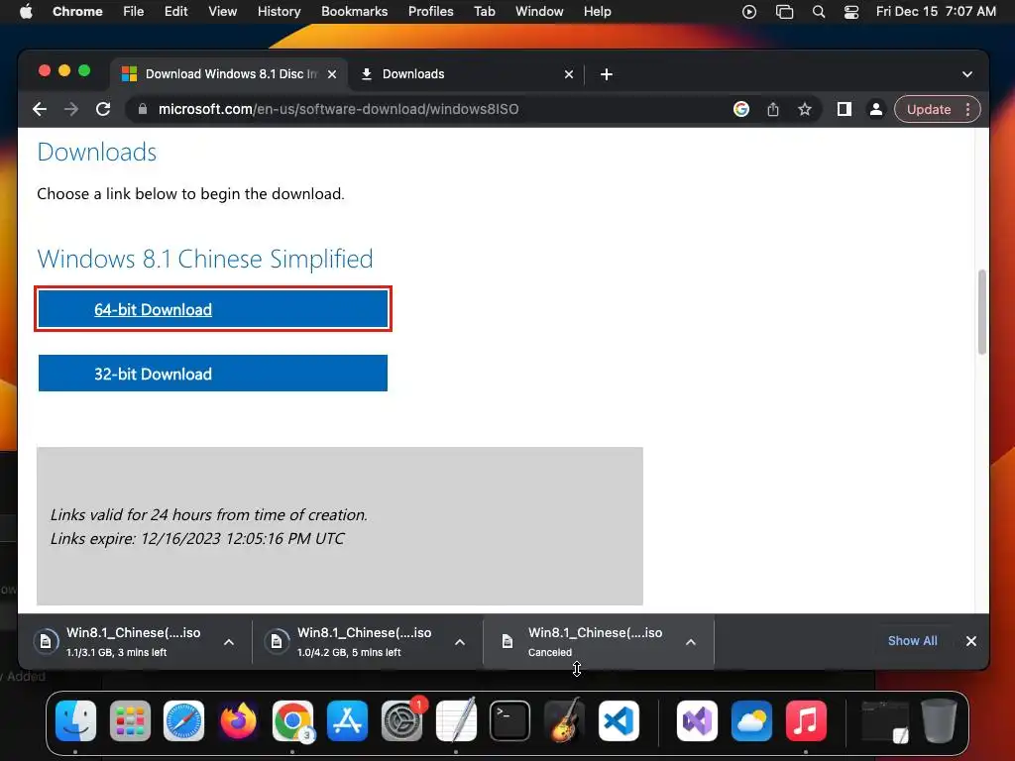Image resolution: width=1015 pixels, height=761 pixels.
Task: Open the Bookmarks menu
Action: 354,11
